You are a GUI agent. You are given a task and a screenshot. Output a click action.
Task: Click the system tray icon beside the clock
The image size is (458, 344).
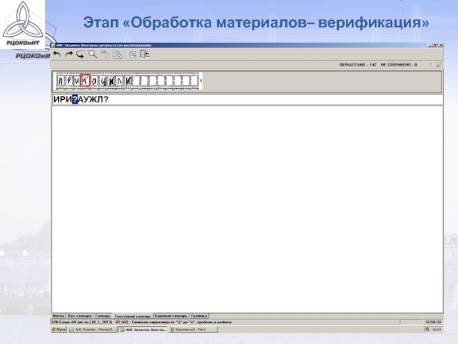(427, 329)
